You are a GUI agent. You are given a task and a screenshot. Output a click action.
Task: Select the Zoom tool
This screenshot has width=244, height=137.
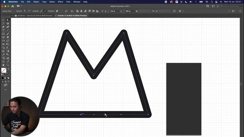(8, 65)
